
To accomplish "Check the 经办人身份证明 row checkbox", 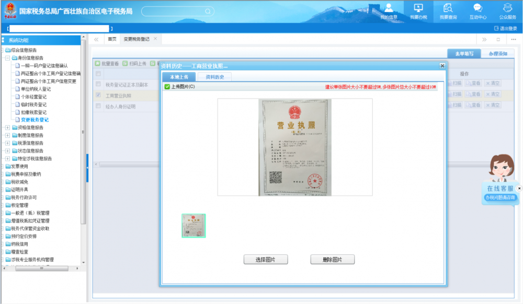I will tap(98, 106).
